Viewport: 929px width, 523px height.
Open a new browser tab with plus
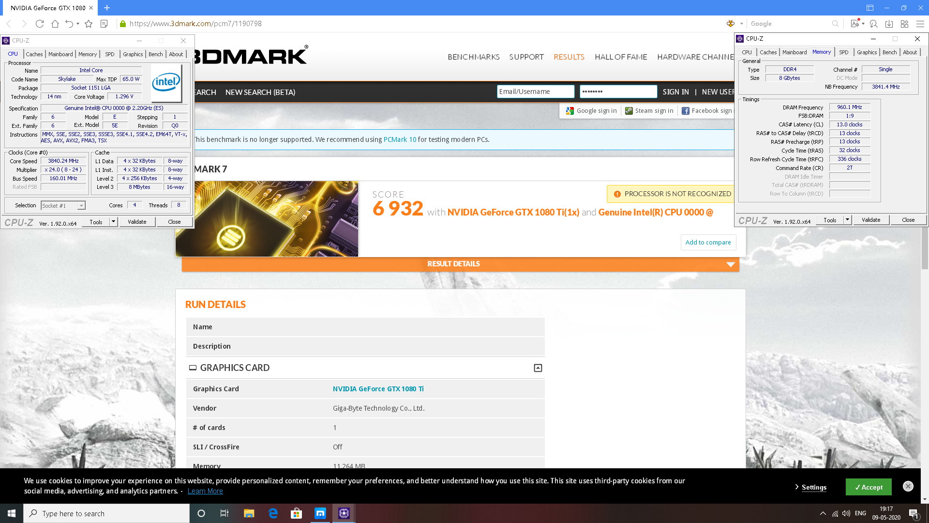point(107,8)
